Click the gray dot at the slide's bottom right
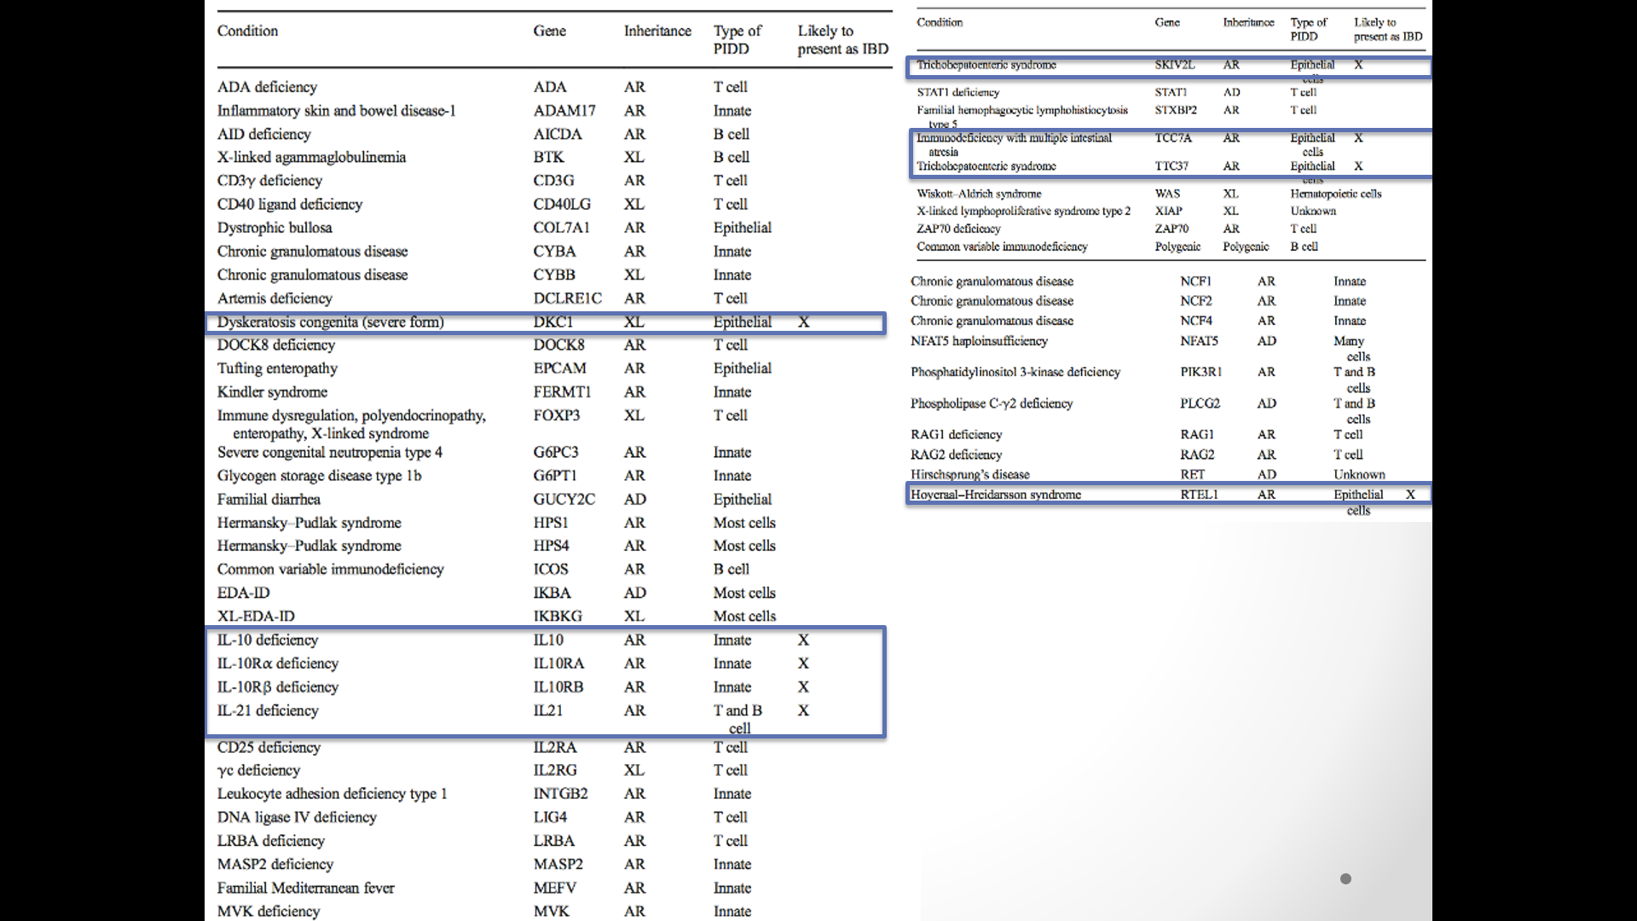 click(1345, 878)
